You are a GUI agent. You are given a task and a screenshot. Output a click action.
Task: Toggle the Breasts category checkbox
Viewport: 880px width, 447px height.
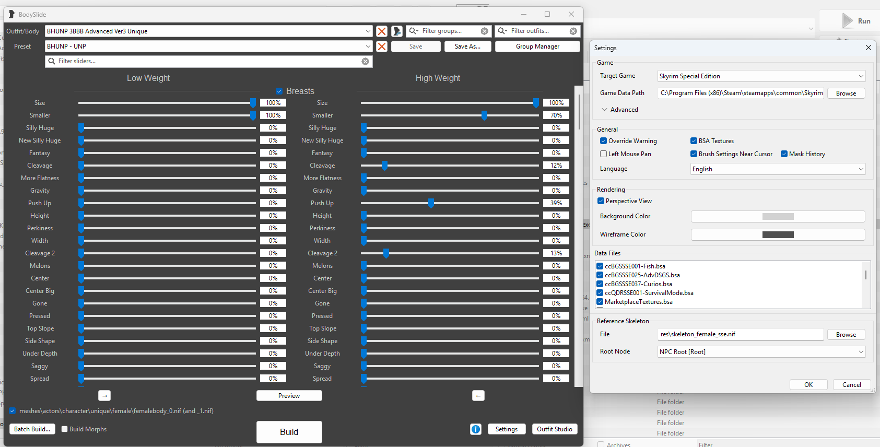(x=279, y=91)
